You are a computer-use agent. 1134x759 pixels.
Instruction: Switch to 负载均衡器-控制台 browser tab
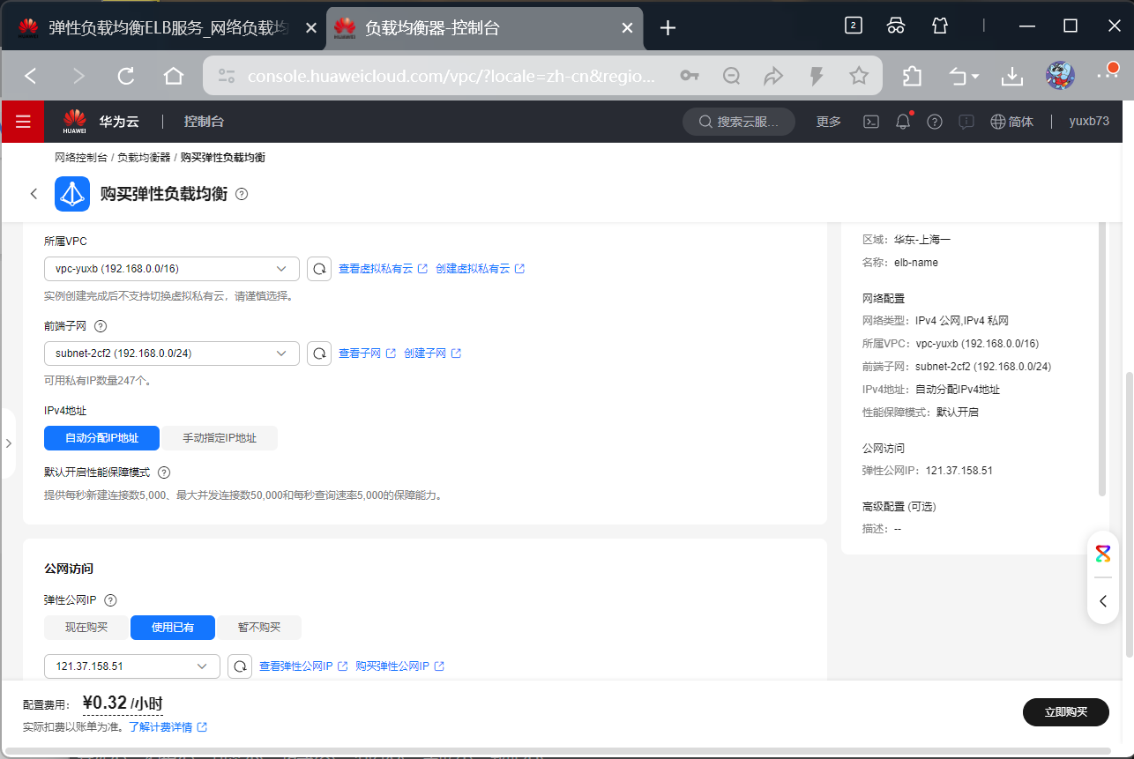485,28
